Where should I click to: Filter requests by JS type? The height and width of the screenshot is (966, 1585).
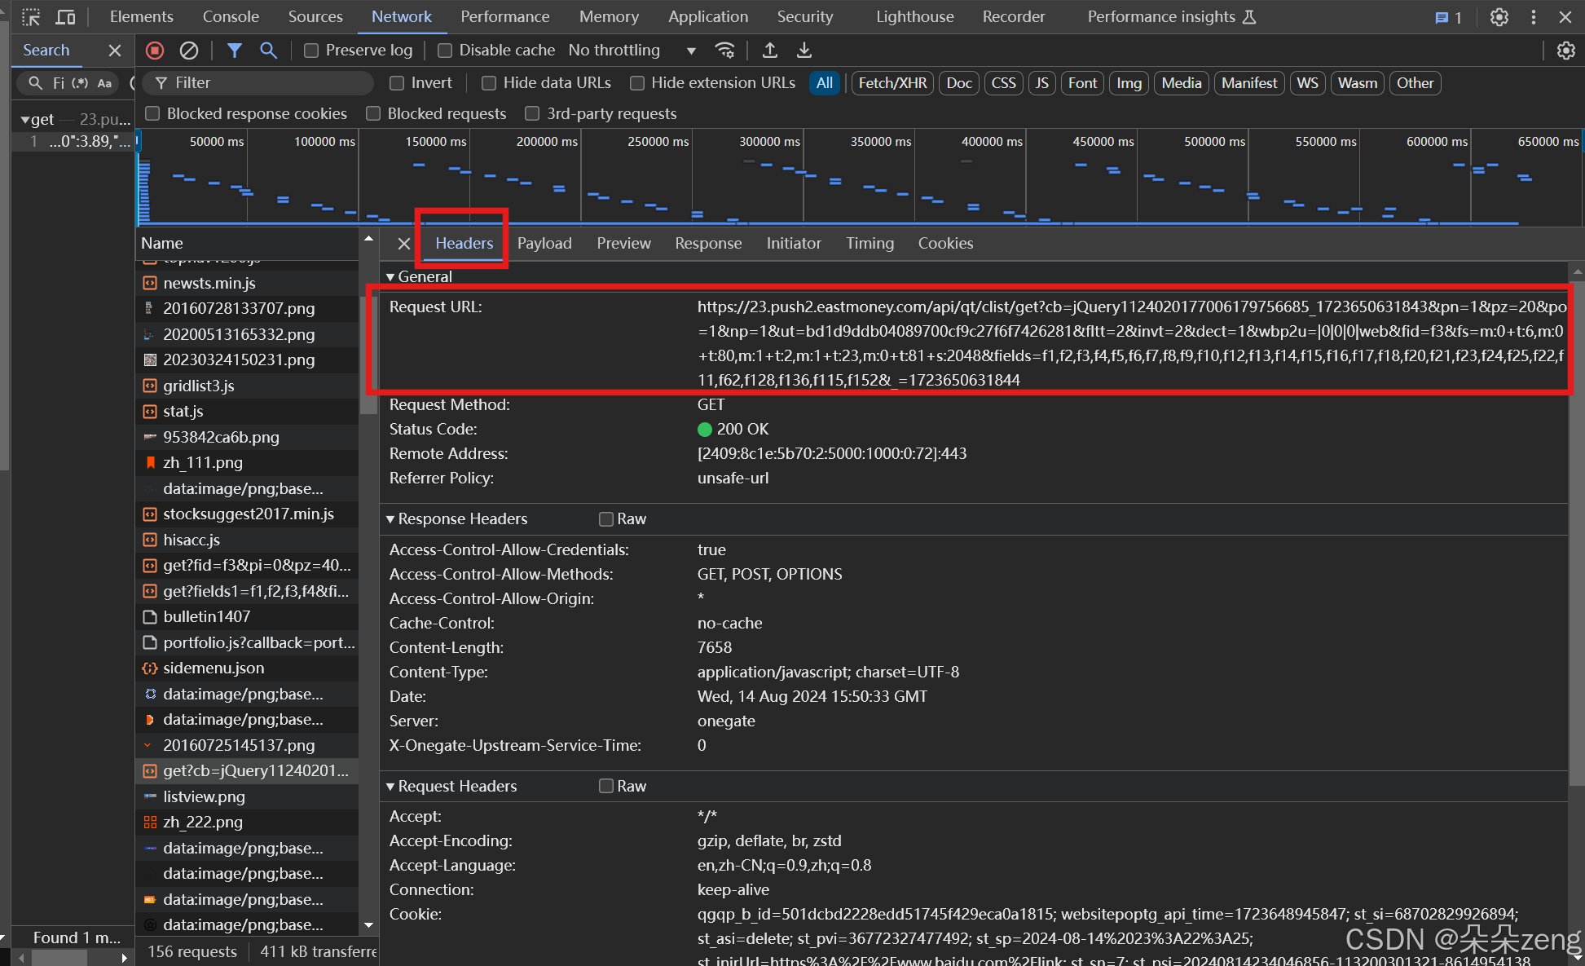click(1041, 83)
